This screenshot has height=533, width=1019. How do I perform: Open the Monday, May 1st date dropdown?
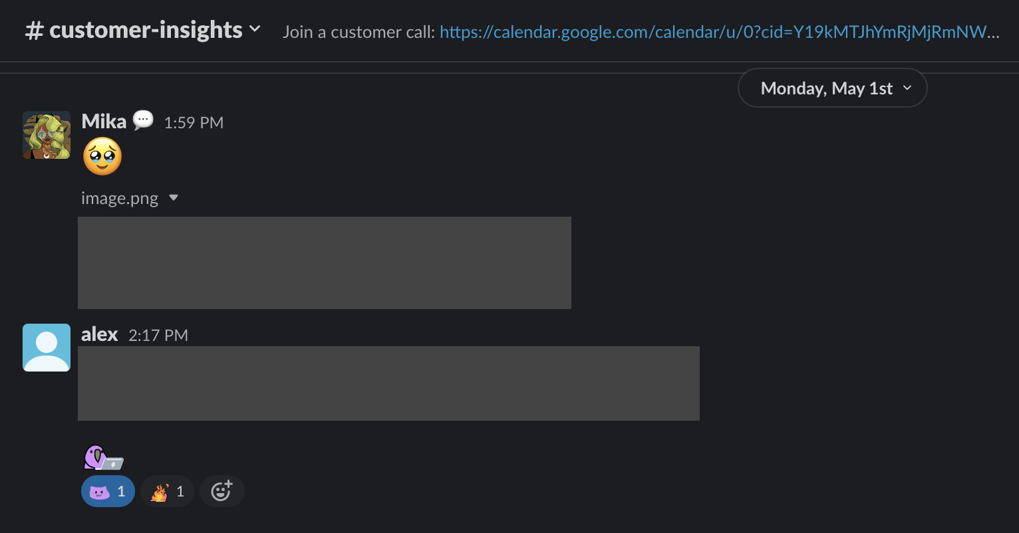tap(832, 88)
